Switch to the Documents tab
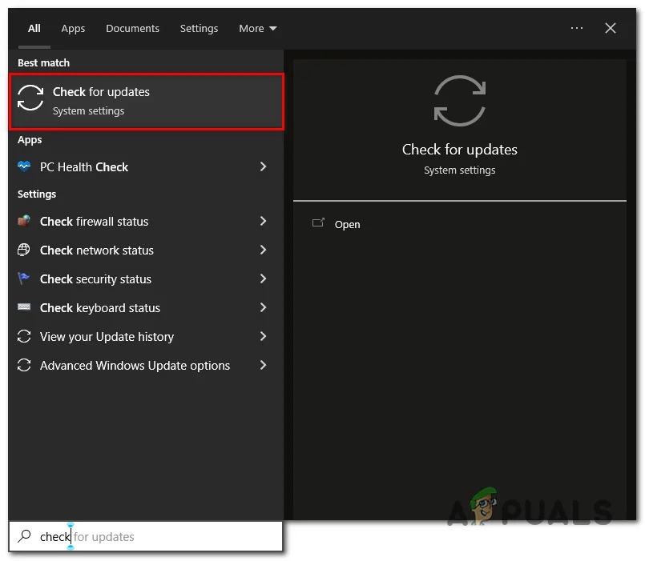The width and height of the screenshot is (645, 561). (x=132, y=28)
